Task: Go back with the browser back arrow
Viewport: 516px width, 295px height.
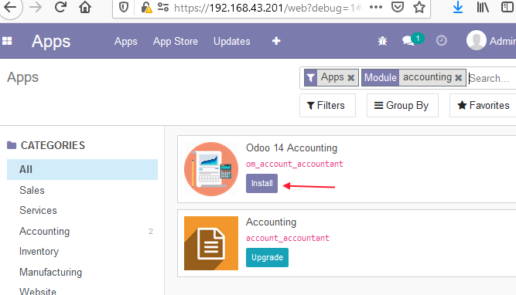Action: [10, 7]
